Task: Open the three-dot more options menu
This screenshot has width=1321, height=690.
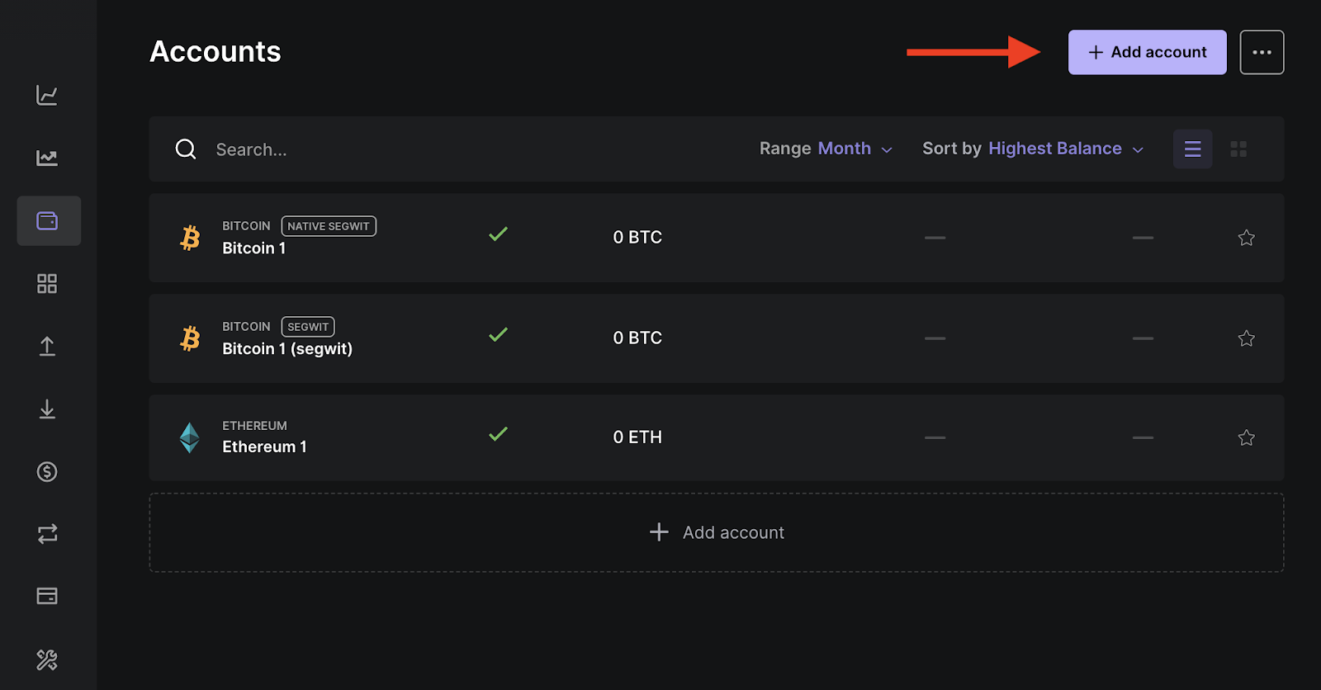Action: point(1262,52)
